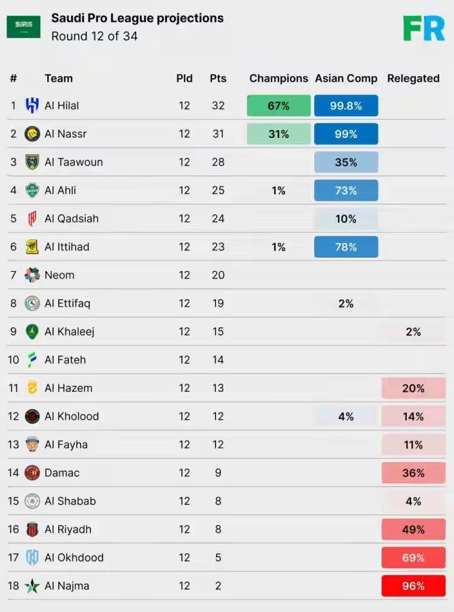Click Al Najma's 96% Relegated cell

click(x=413, y=586)
